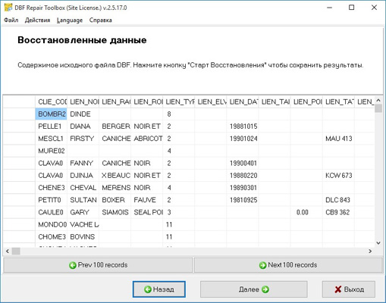Screen dimensions: 386x303
Task: Select the 19881015 date cell
Action: 243,127
